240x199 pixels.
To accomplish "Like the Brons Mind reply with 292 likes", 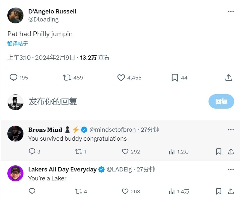I will tap(125, 152).
